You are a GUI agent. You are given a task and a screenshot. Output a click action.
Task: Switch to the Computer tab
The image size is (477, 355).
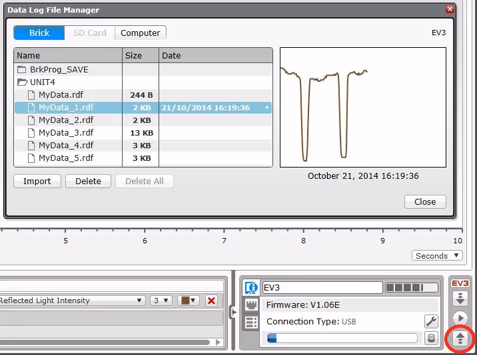141,33
